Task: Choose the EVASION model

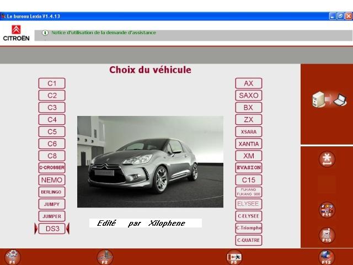Action: (x=249, y=168)
